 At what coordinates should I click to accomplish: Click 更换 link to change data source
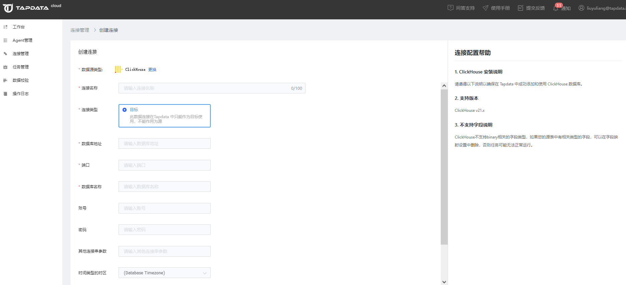pyautogui.click(x=152, y=69)
